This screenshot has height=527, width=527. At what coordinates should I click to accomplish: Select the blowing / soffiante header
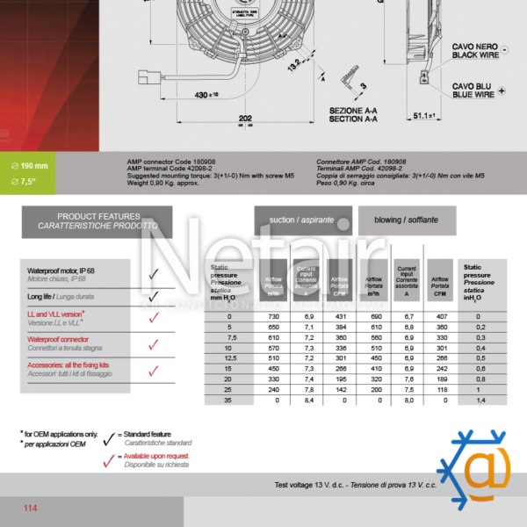click(x=406, y=220)
